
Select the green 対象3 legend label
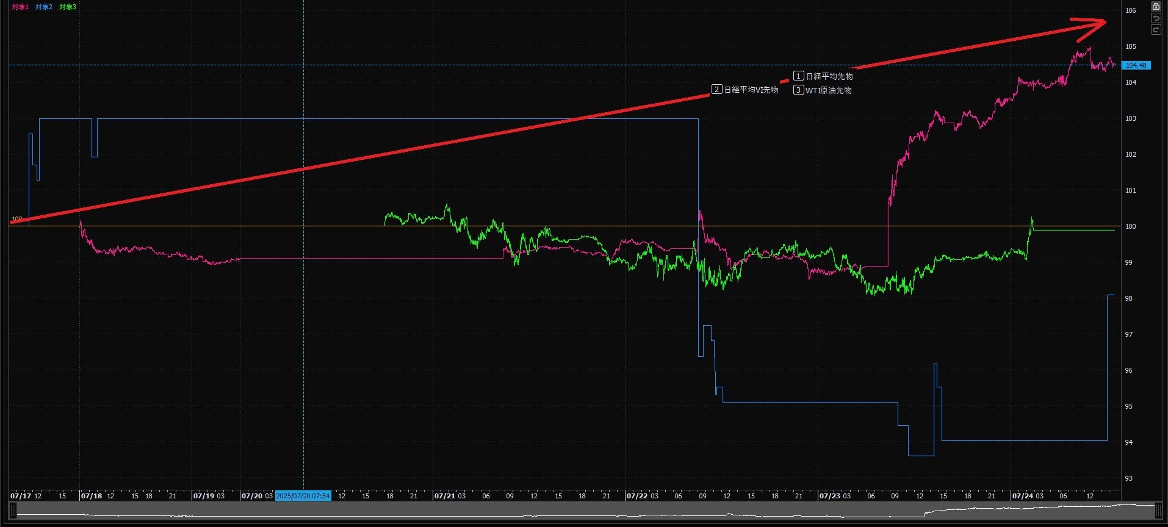click(x=68, y=7)
